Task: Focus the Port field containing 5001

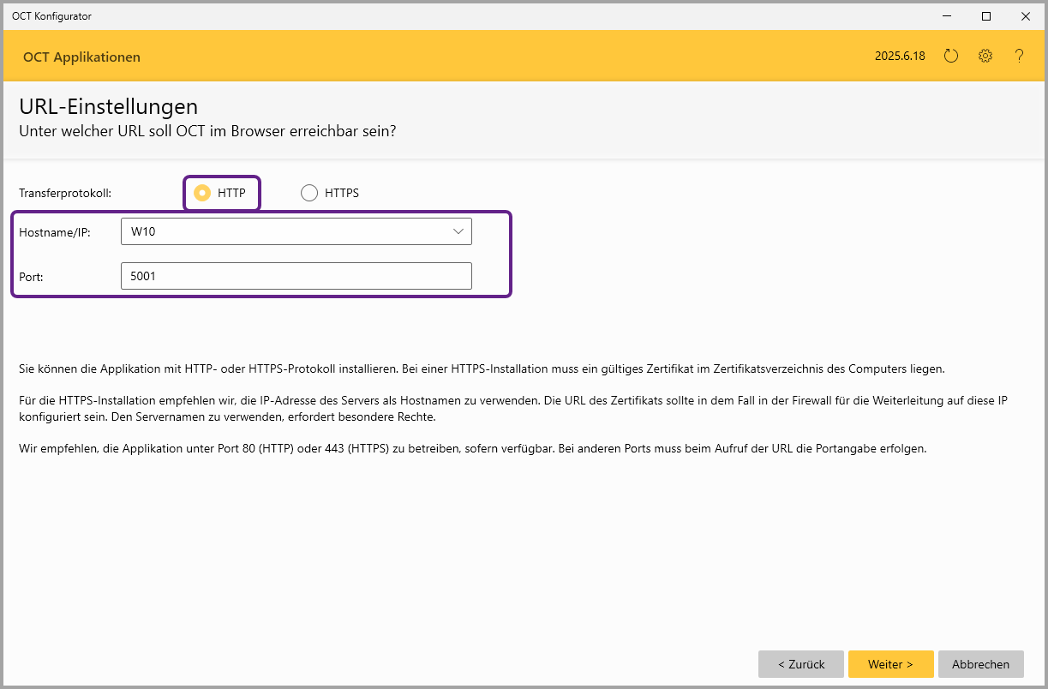Action: pos(296,276)
